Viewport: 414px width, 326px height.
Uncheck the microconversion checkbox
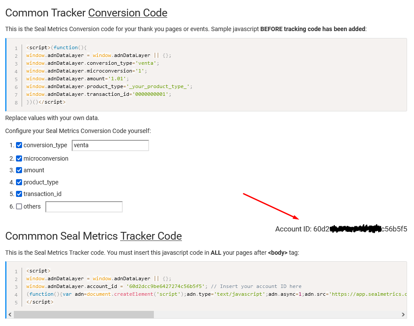(19, 158)
